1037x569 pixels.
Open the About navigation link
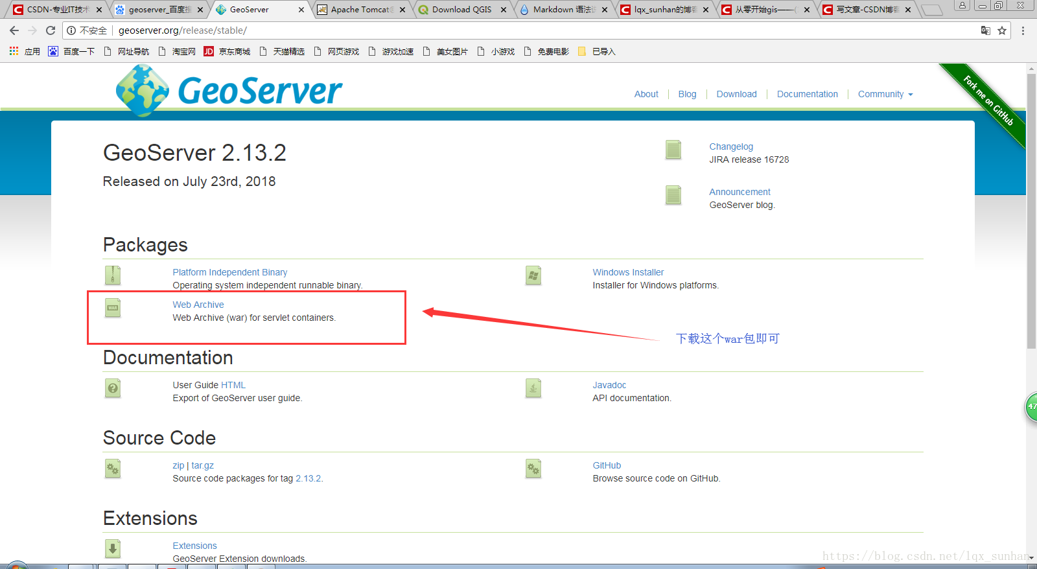pyautogui.click(x=646, y=94)
